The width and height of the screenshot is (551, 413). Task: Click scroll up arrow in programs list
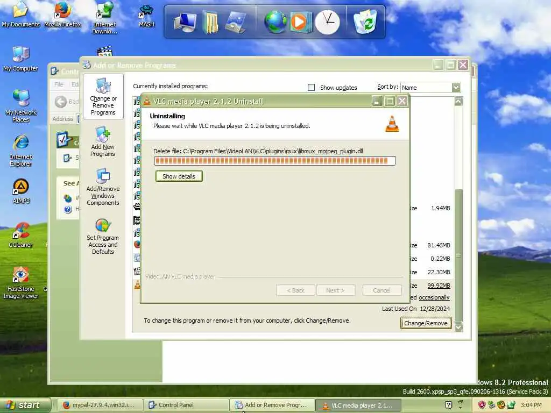click(x=458, y=102)
